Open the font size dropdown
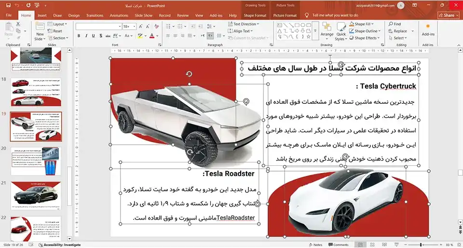 pos(135,26)
